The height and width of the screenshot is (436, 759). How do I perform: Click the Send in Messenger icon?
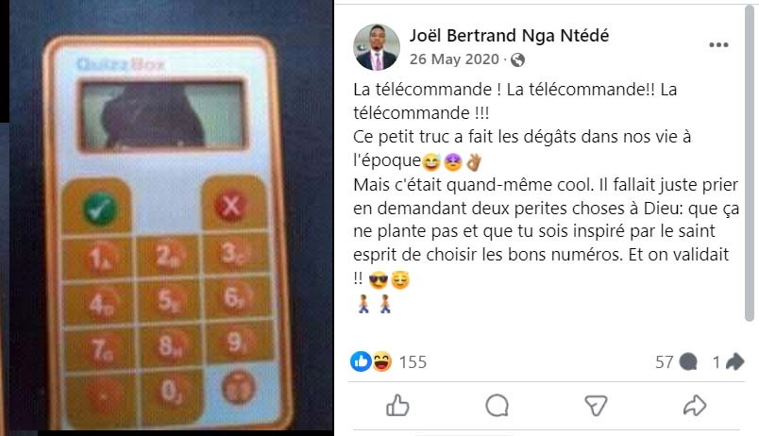(596, 406)
